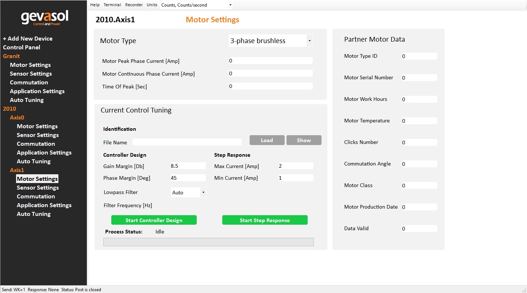
Task: Open the Recorder menu
Action: (x=134, y=5)
